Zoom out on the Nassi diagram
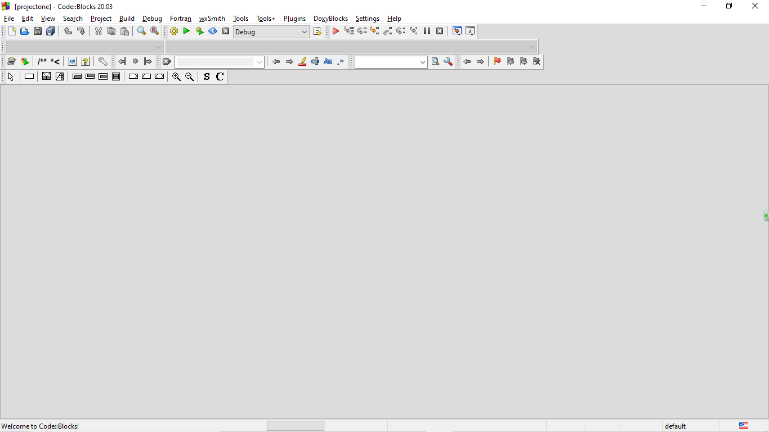The width and height of the screenshot is (769, 432). click(x=190, y=77)
